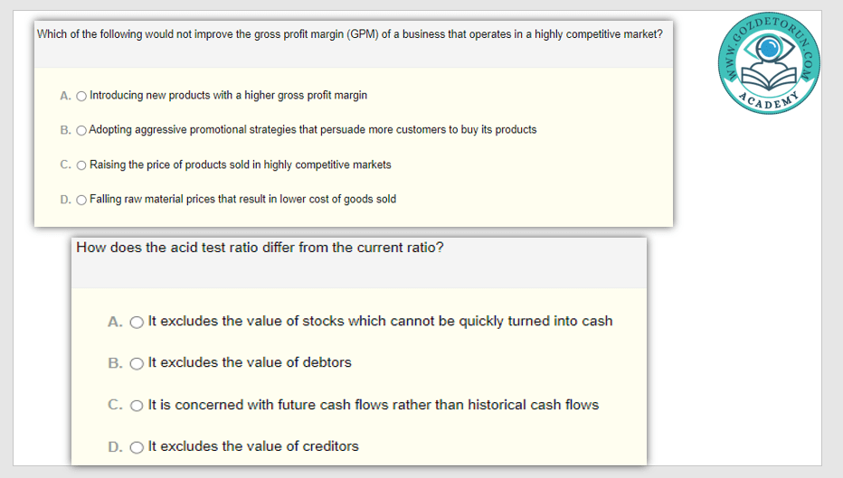The height and width of the screenshot is (478, 843).
Task: Click the "concerned with future cash flows" answer text
Action: (373, 404)
